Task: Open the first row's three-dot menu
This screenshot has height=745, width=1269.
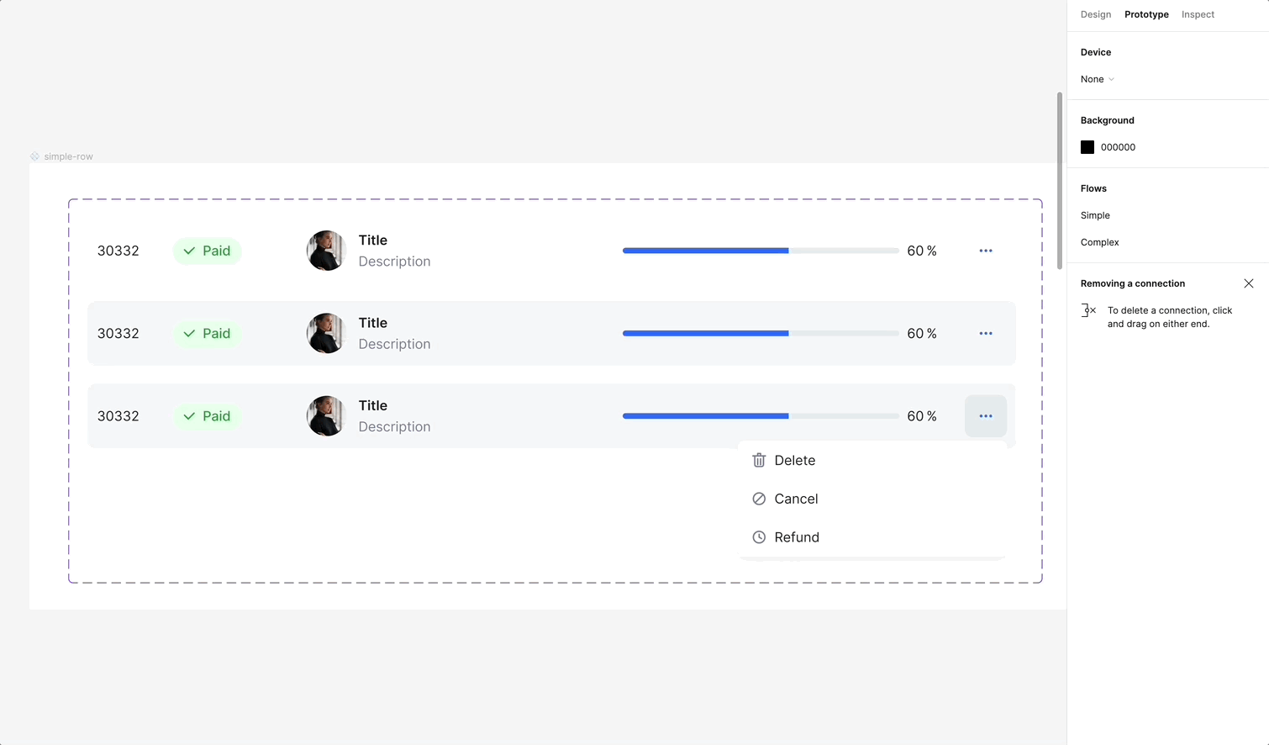Action: tap(986, 251)
